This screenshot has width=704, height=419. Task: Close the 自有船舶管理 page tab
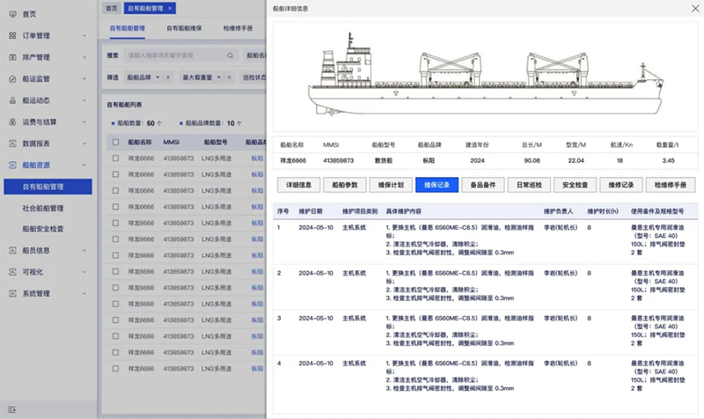point(170,8)
